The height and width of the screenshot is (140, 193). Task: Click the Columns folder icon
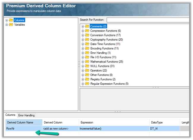point(11,20)
